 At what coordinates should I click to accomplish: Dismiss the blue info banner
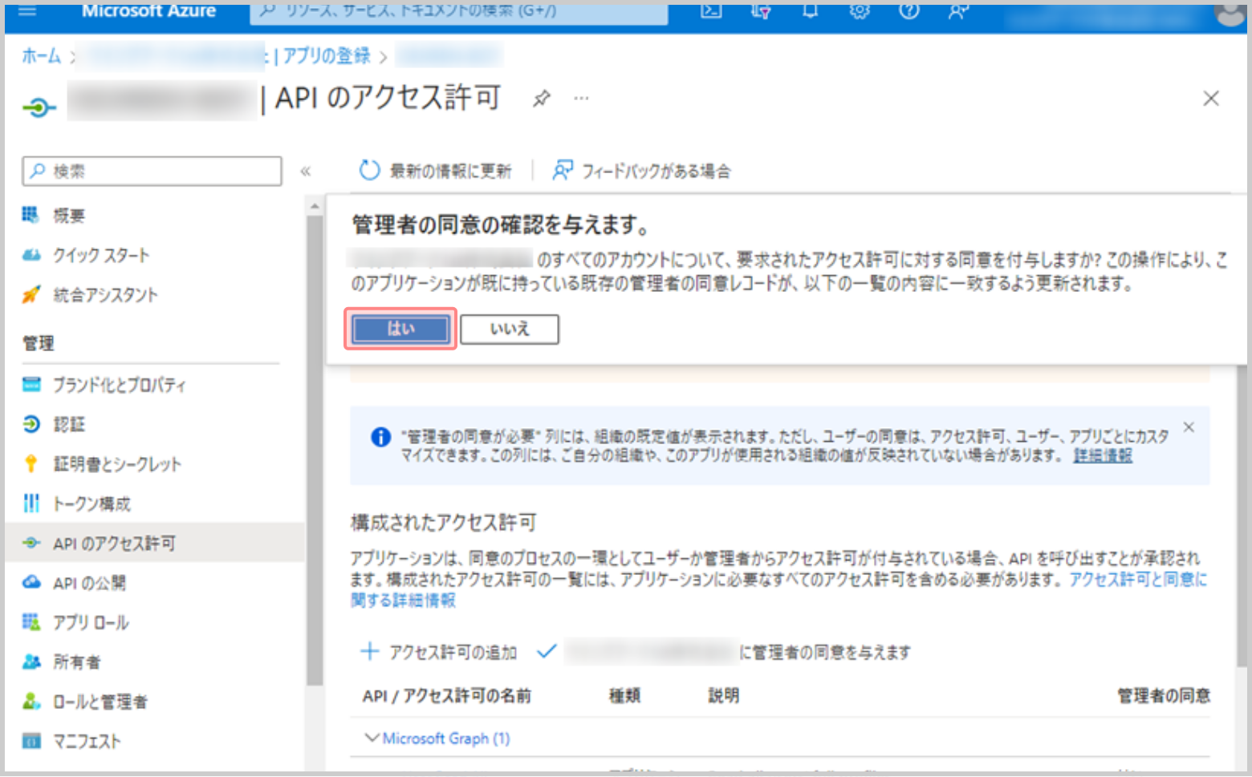[x=1189, y=427]
